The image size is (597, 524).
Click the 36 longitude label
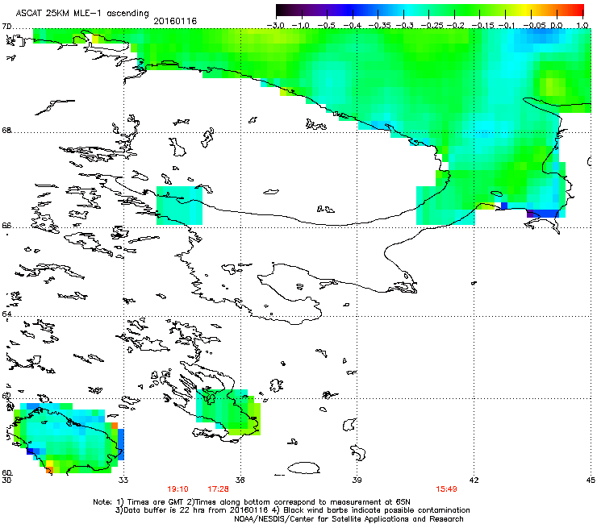(x=240, y=480)
